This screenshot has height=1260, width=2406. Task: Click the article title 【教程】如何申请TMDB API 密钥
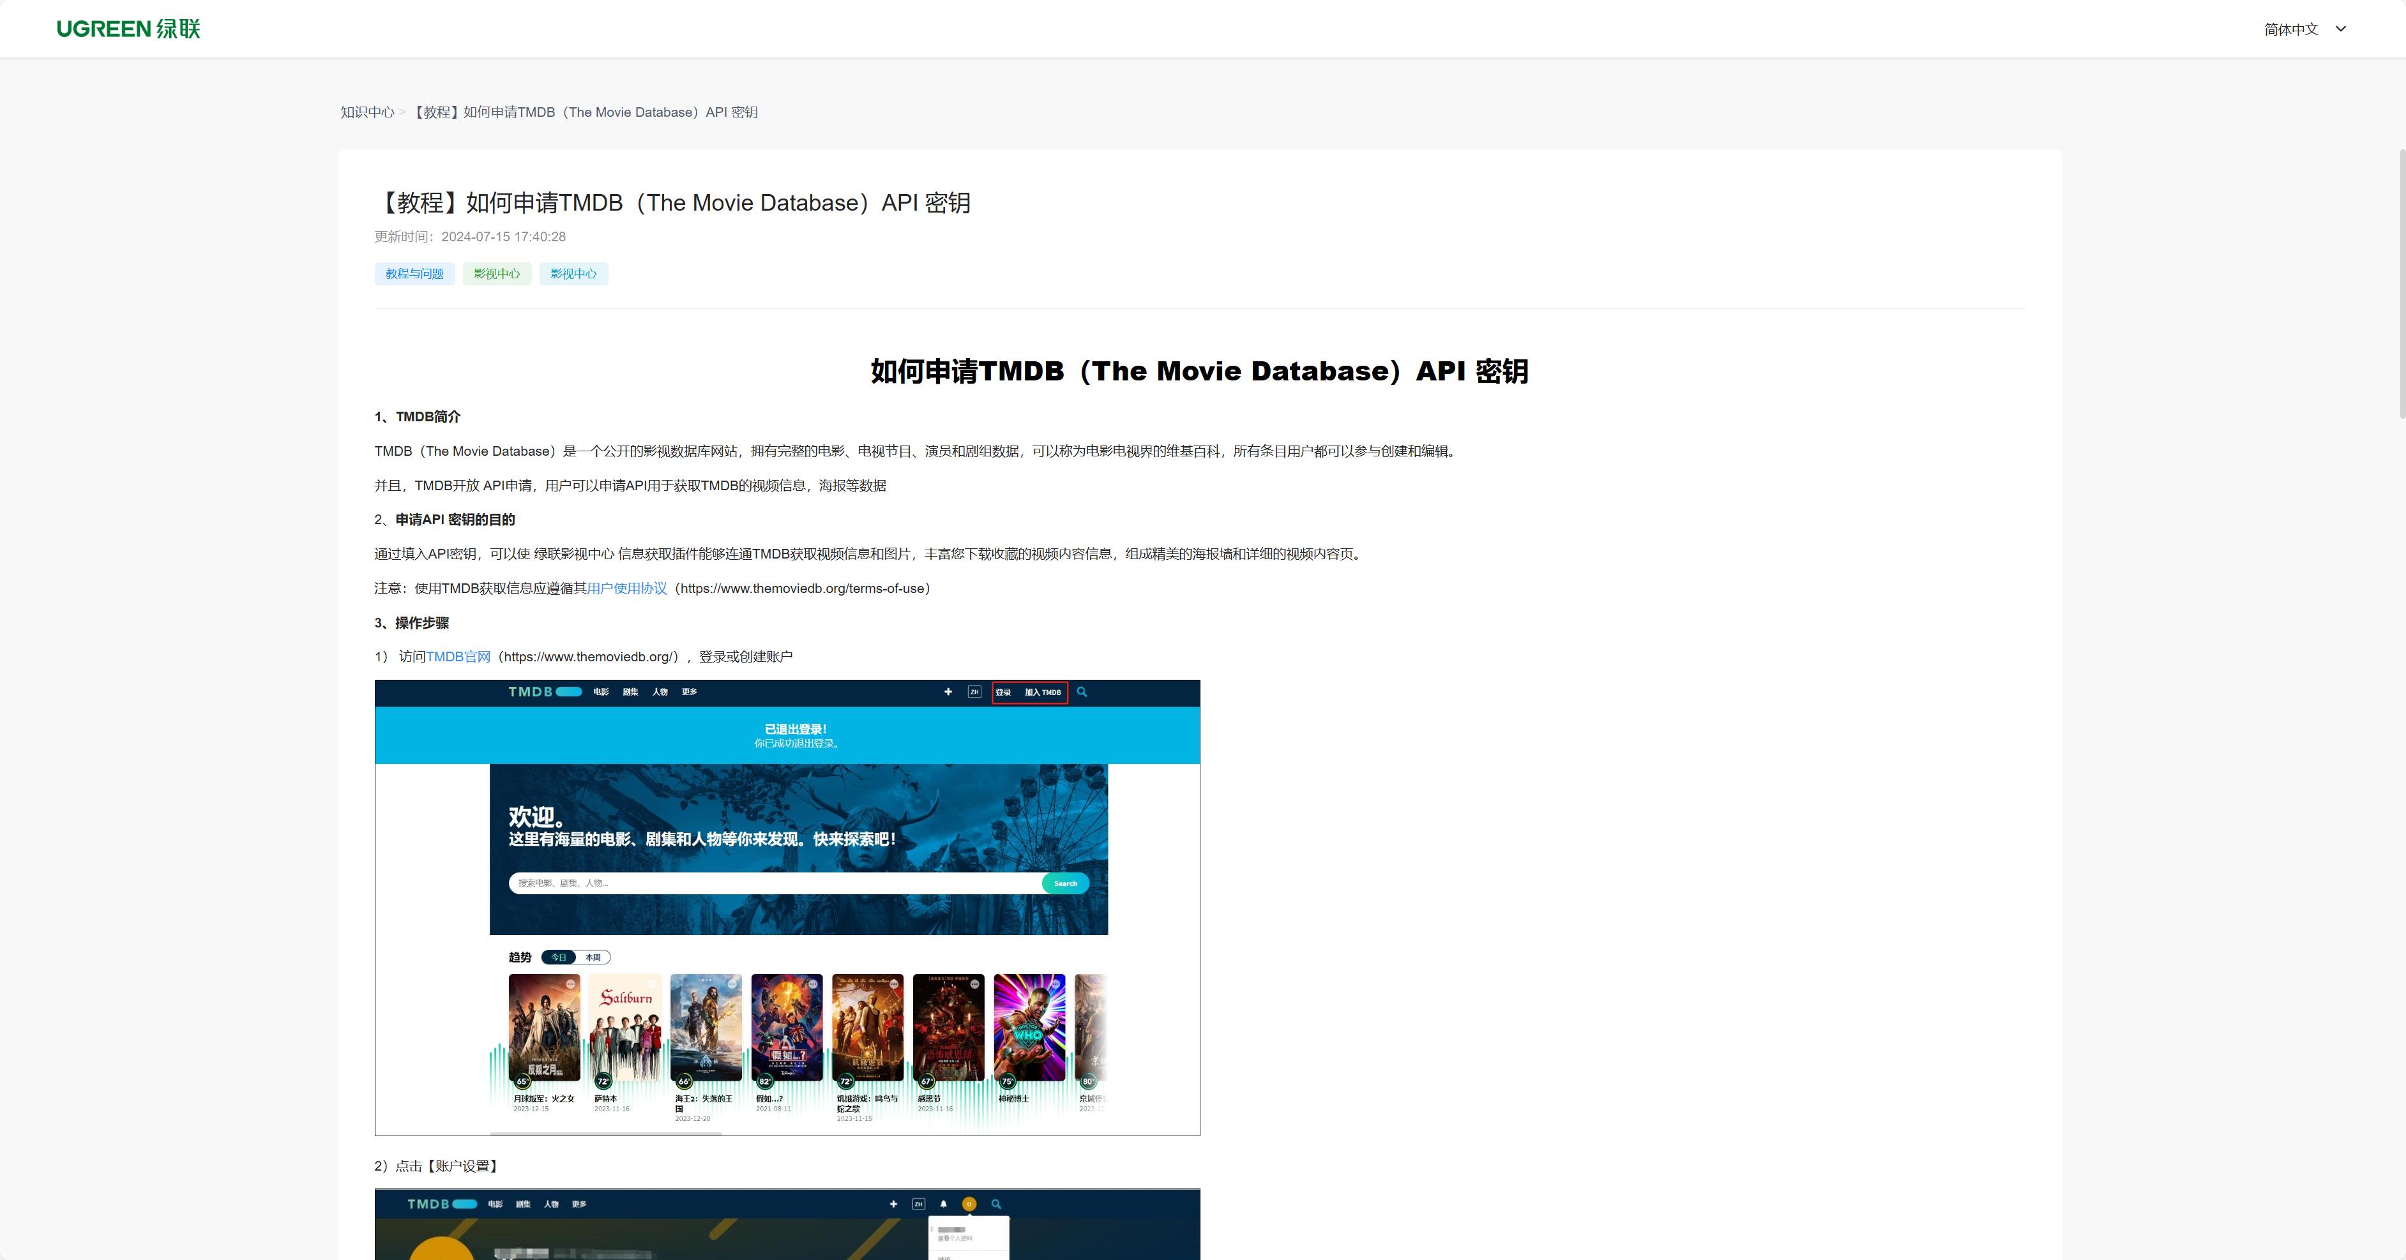(672, 202)
